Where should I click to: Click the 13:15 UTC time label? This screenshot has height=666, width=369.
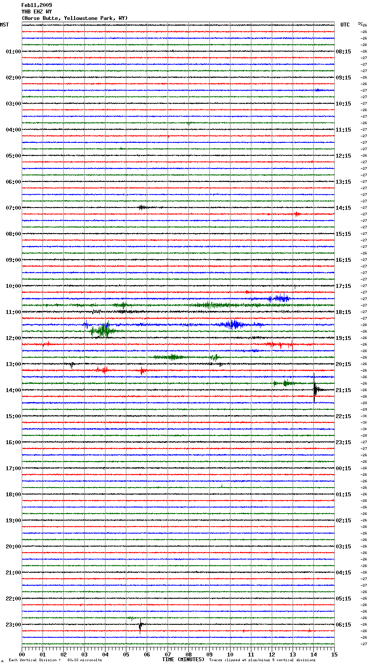pos(343,182)
